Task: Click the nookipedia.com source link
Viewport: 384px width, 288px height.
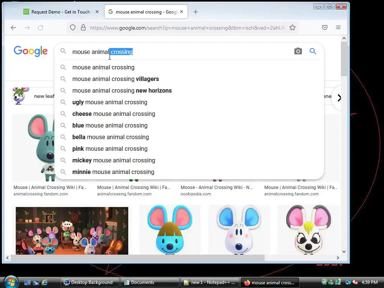Action: point(196,194)
